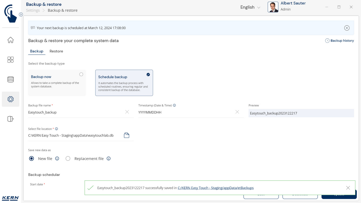Switch to the Backup tab
This screenshot has width=361, height=203.
click(x=37, y=51)
